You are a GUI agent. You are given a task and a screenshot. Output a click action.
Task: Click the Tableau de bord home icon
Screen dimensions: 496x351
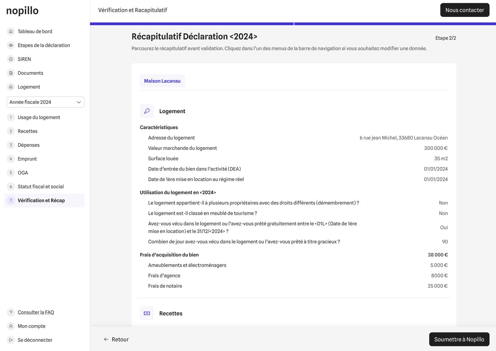tap(11, 31)
